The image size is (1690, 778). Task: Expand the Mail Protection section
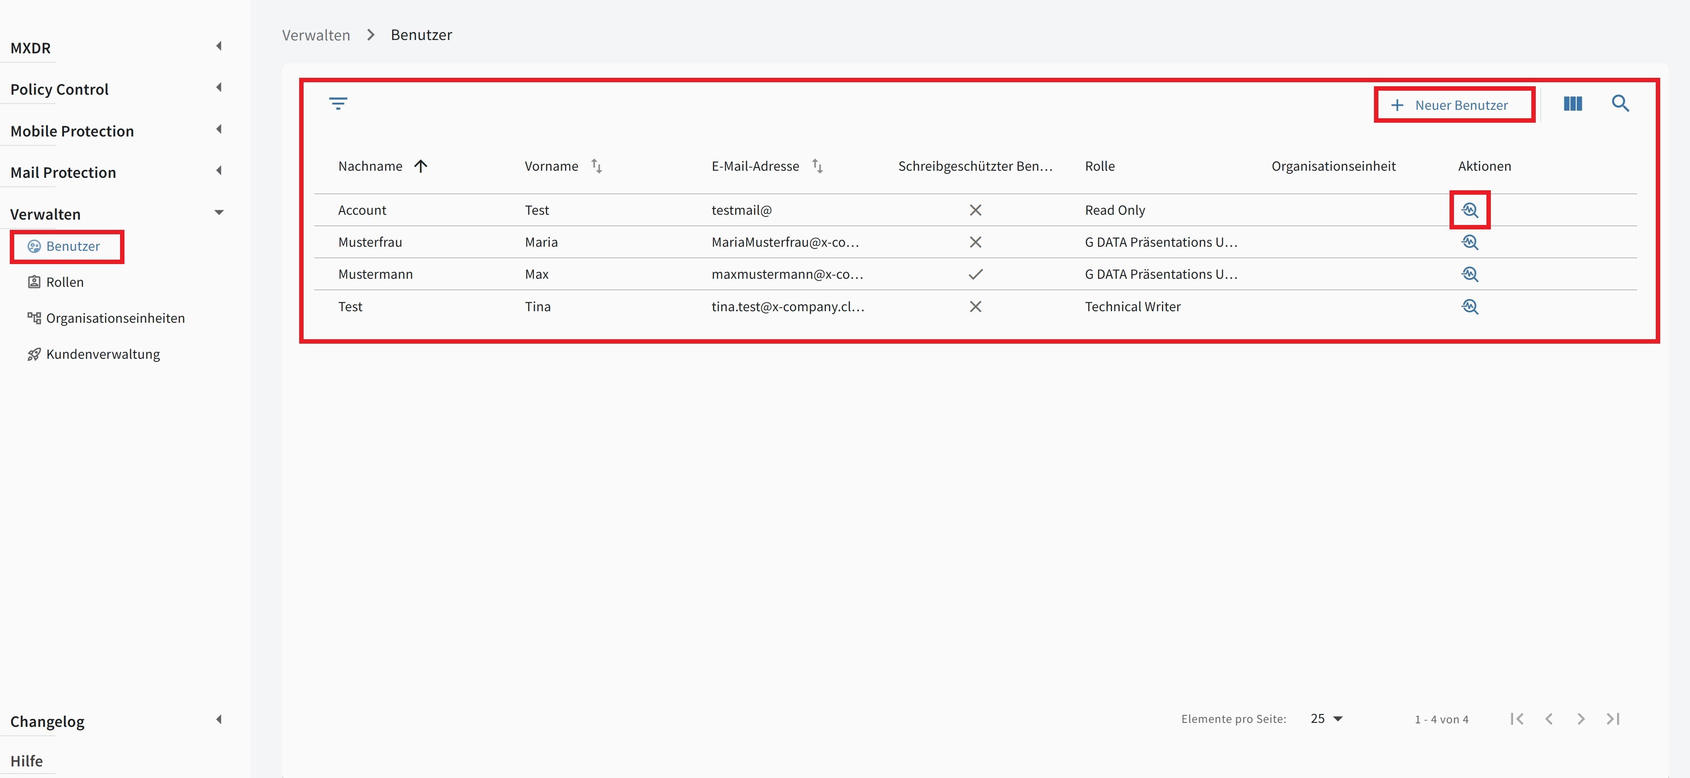(x=219, y=171)
